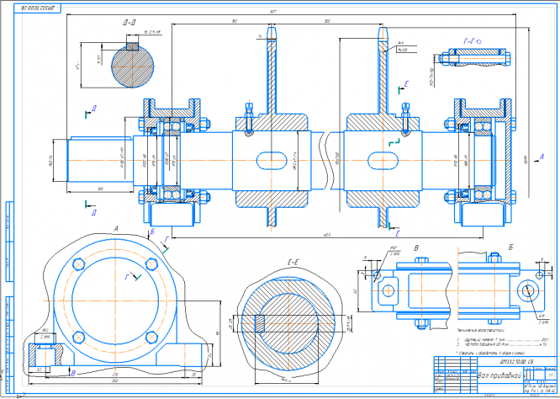Click the black view title А above housing
560x399 pixels.
coord(115,228)
